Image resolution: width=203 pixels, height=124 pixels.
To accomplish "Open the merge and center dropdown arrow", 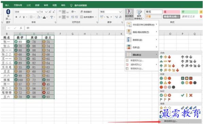I will (x=96, y=17).
